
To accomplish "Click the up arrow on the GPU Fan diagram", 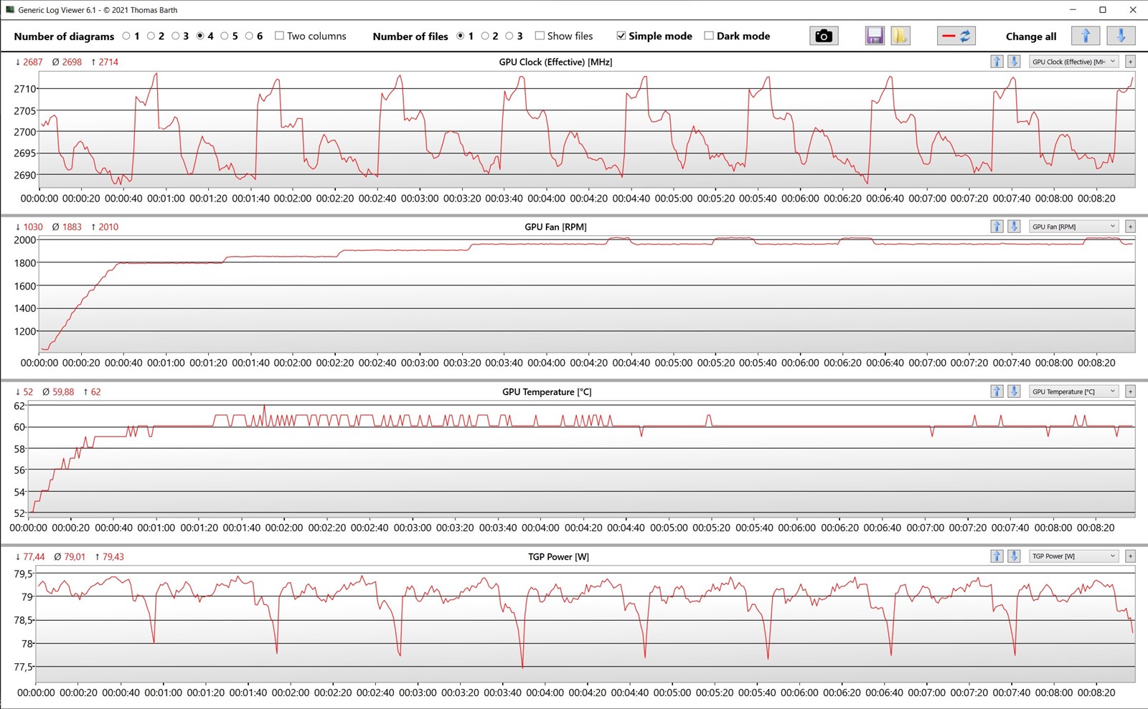I will pyautogui.click(x=997, y=227).
